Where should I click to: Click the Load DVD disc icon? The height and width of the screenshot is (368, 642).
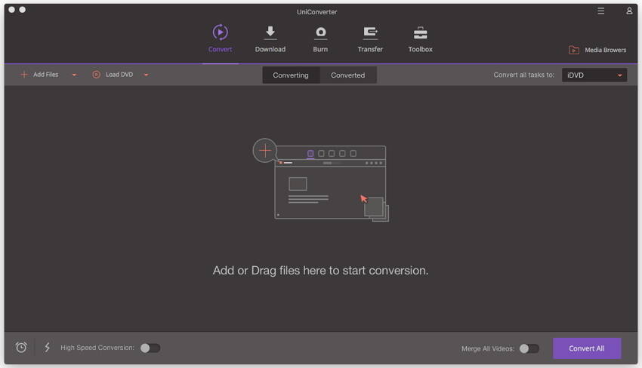pyautogui.click(x=96, y=75)
